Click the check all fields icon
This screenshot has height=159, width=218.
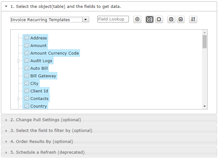(149, 19)
